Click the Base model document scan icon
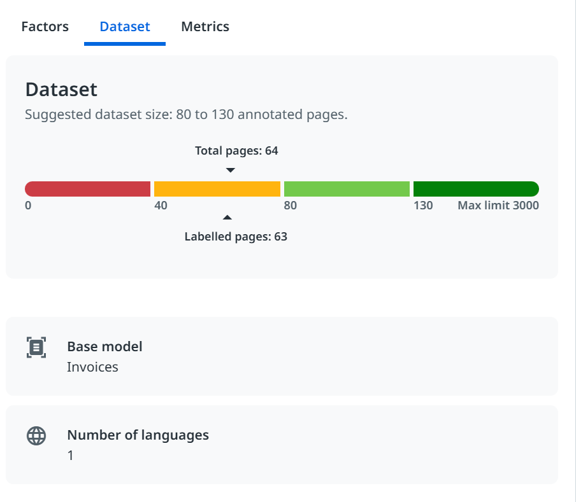 [36, 347]
